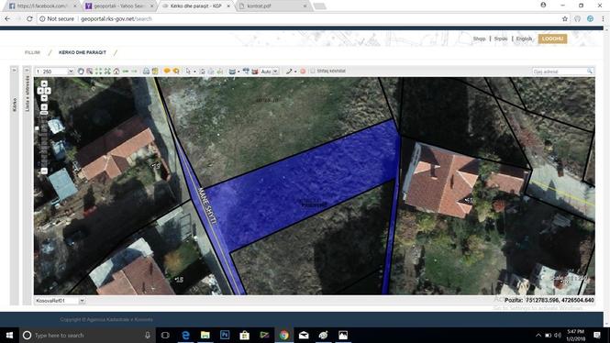Open the pencil draw tool dropdown arrow
Screen dimensions: 610x343
[295, 72]
